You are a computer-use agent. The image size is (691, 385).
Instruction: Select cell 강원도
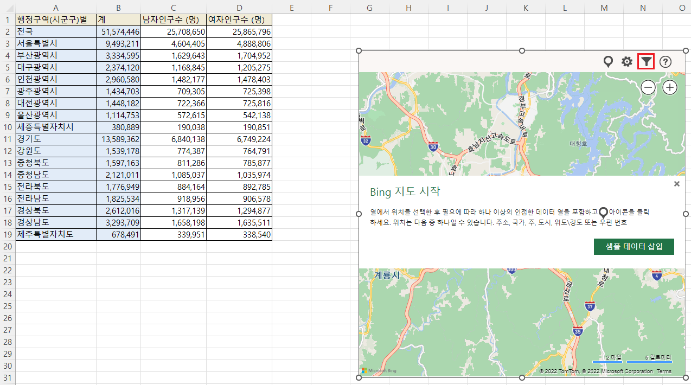(56, 151)
